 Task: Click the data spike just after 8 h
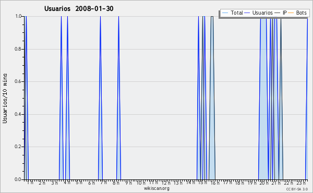pos(118,98)
